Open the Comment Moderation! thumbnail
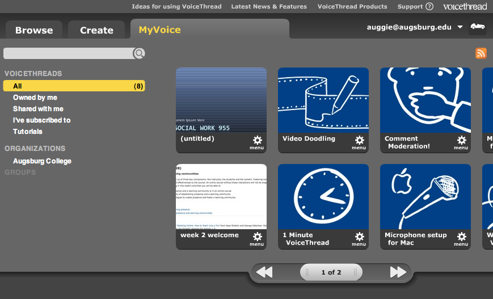Viewport: 493px width, 299px height. tap(425, 100)
